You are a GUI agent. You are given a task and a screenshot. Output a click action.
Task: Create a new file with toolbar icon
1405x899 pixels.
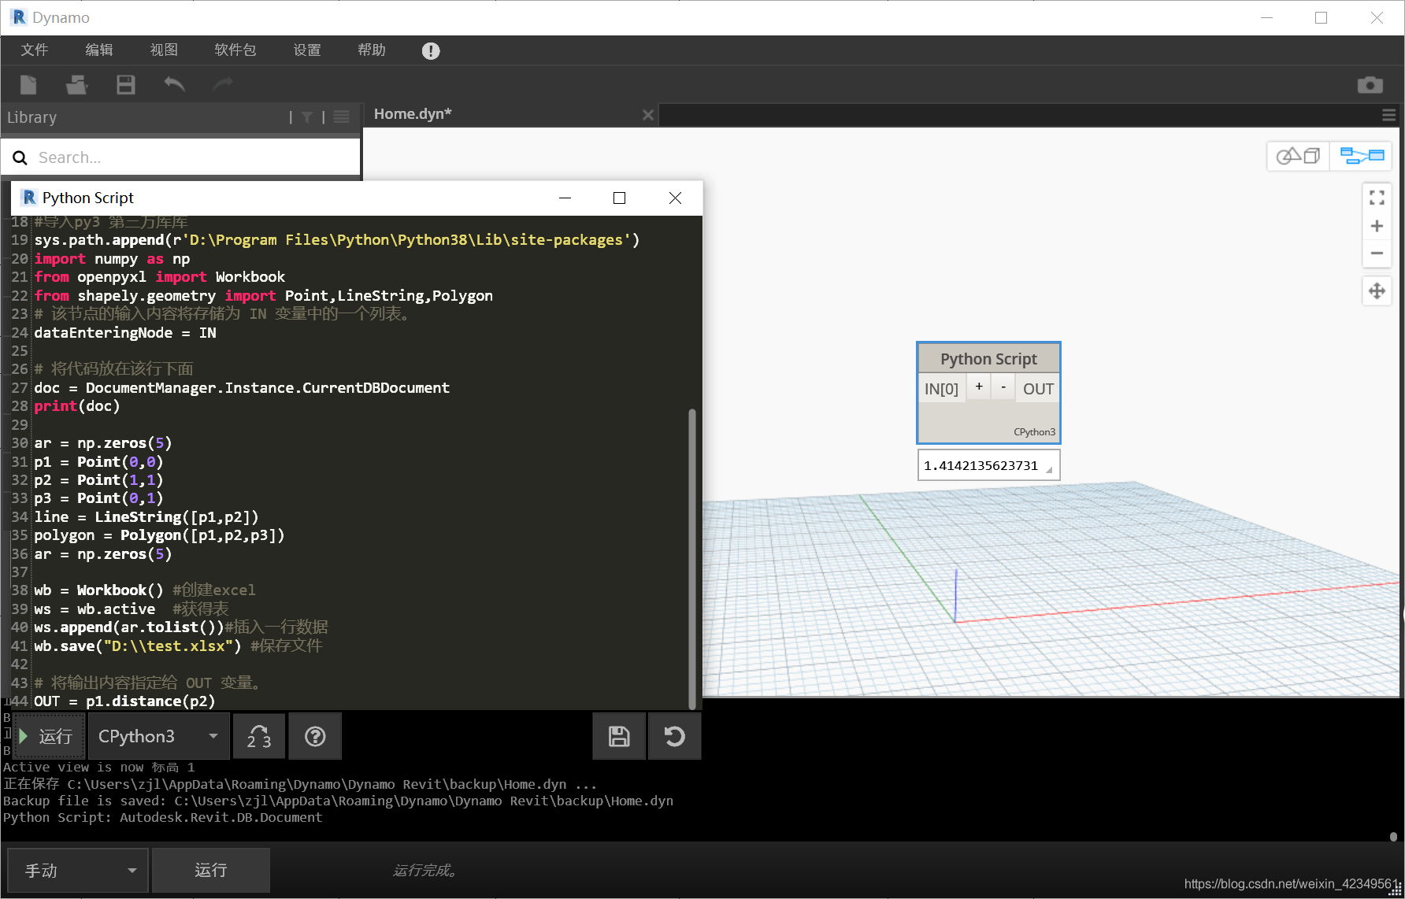pyautogui.click(x=28, y=84)
